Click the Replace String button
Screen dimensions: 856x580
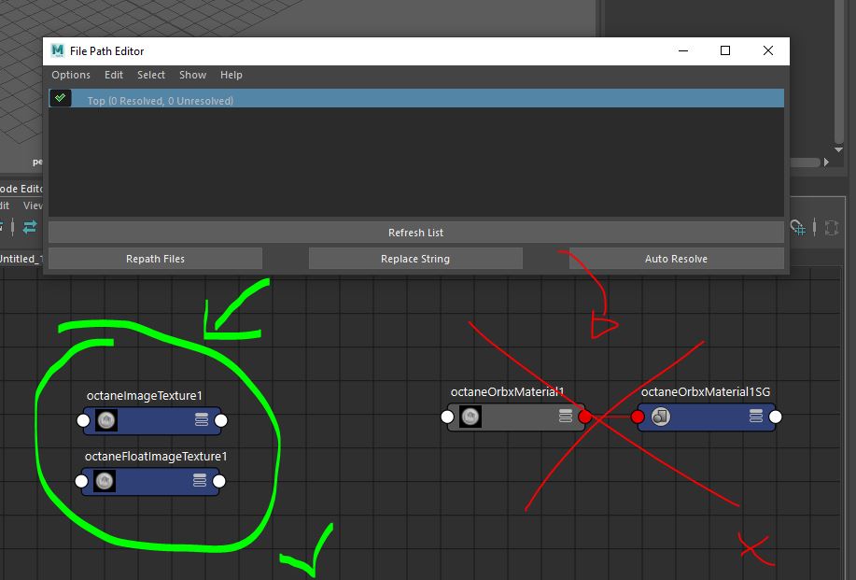(x=415, y=259)
